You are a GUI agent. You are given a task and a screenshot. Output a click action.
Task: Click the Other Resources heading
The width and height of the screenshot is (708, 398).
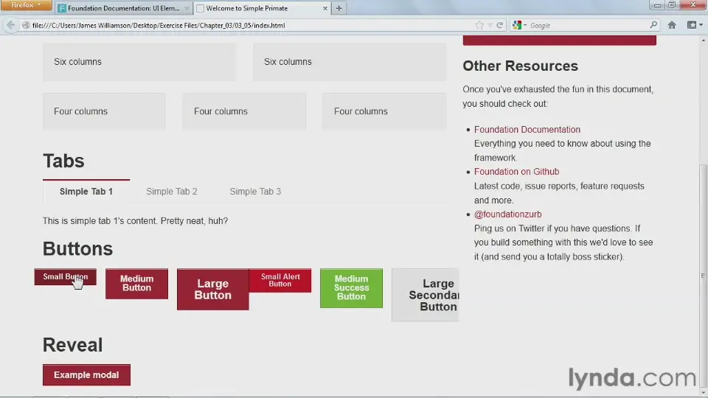[x=520, y=66]
